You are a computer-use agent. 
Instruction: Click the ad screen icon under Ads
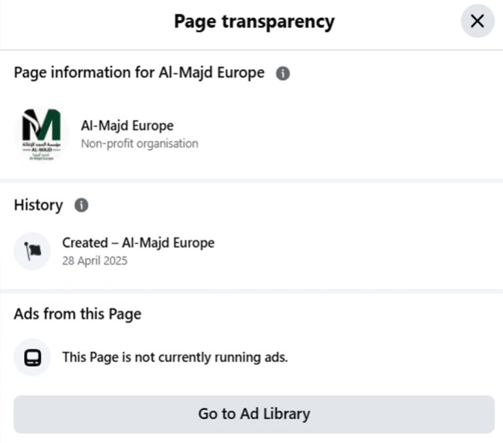(32, 357)
